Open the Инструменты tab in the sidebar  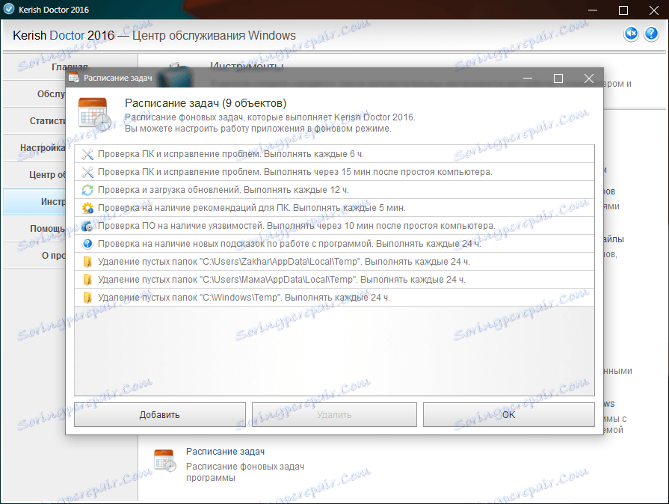coord(34,201)
